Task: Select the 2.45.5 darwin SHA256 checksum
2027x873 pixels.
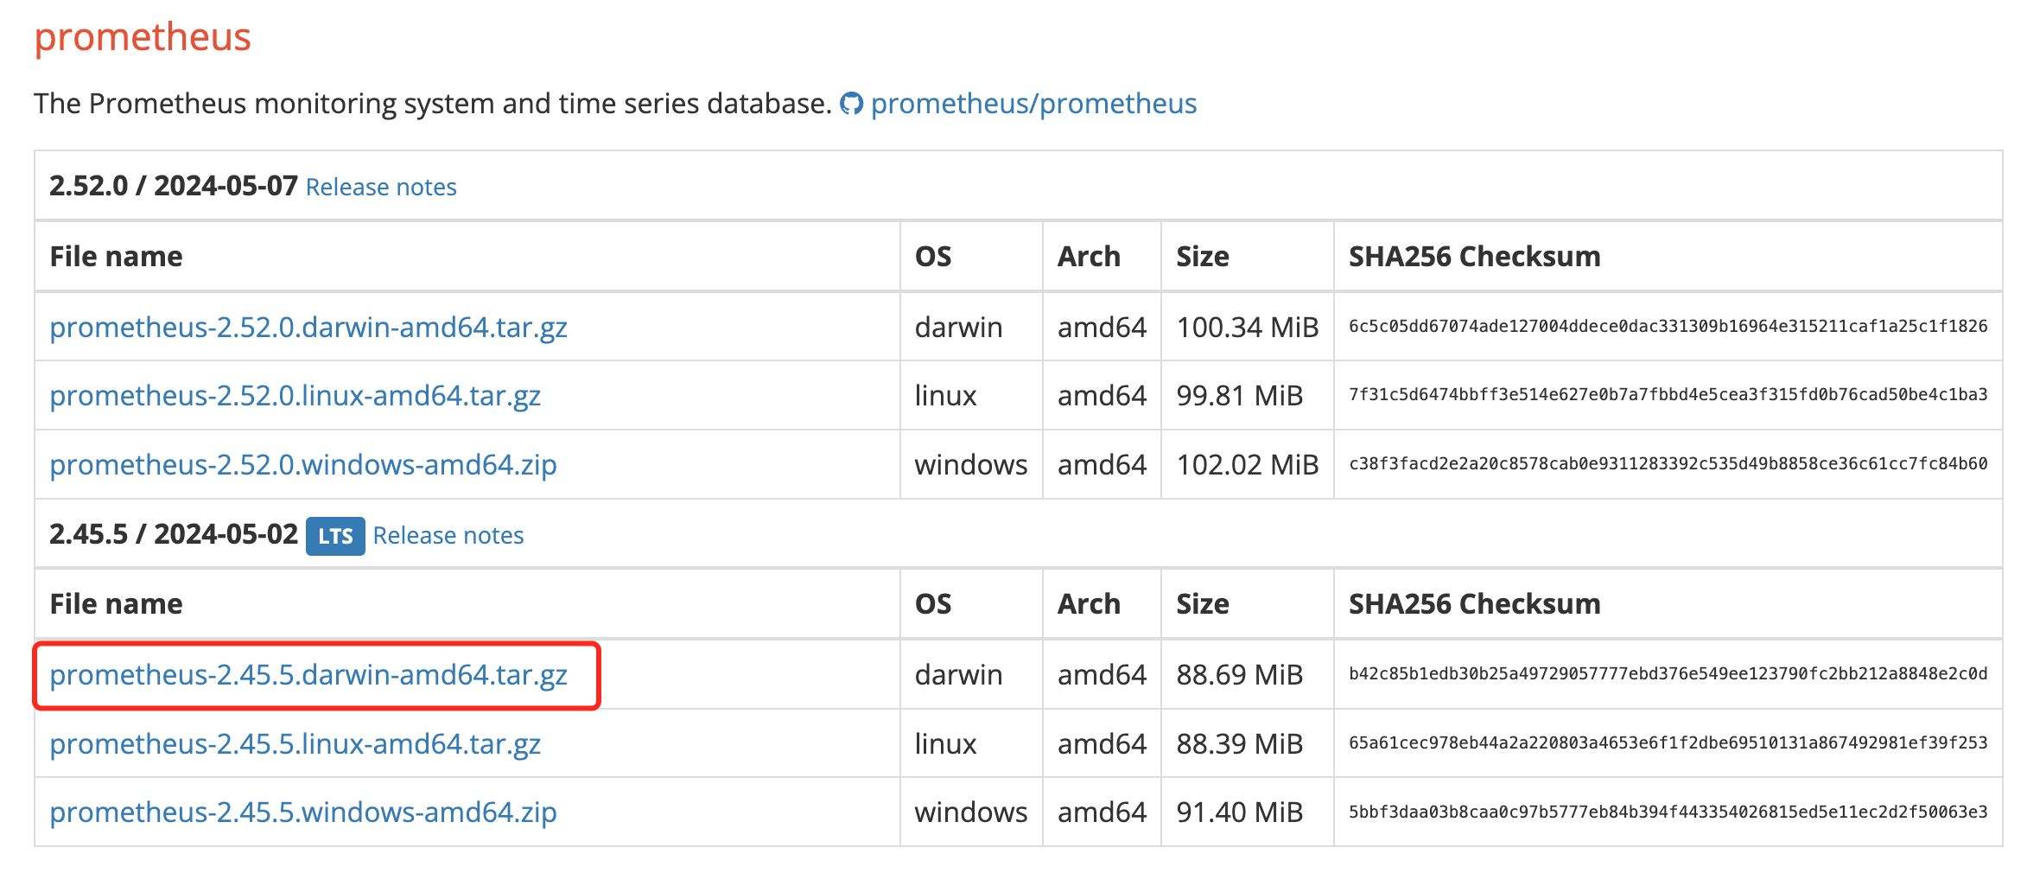Action: pos(1668,673)
